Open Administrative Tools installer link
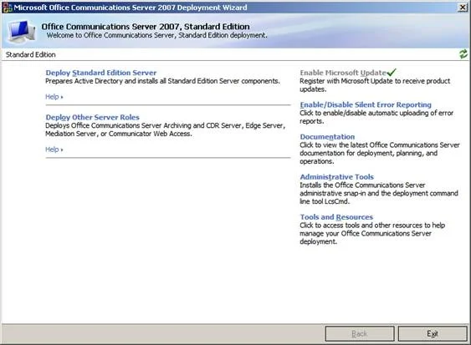 (x=337, y=177)
